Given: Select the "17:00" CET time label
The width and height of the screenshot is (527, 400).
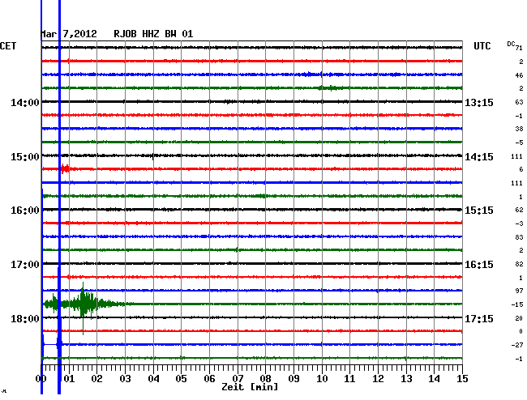Looking at the screenshot, I should pyautogui.click(x=25, y=265).
